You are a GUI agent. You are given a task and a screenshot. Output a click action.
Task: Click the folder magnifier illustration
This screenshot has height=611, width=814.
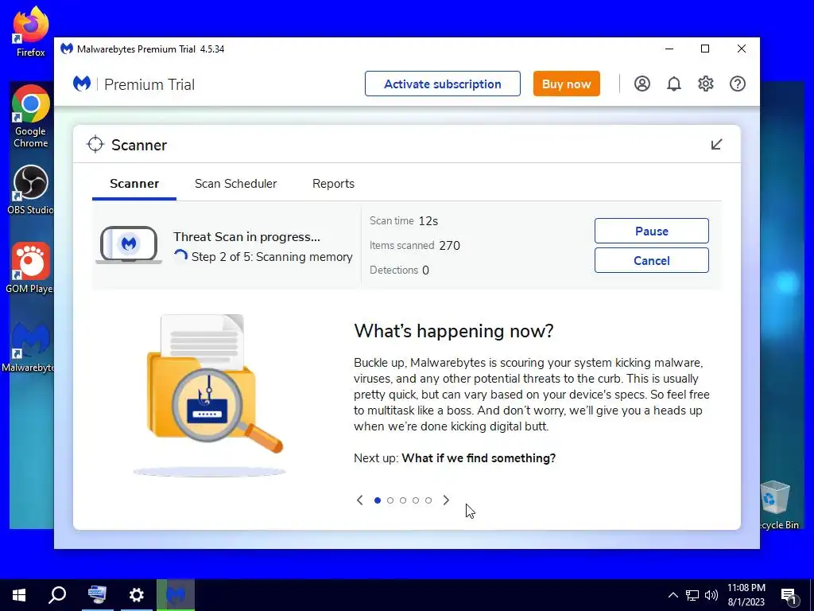[210, 395]
